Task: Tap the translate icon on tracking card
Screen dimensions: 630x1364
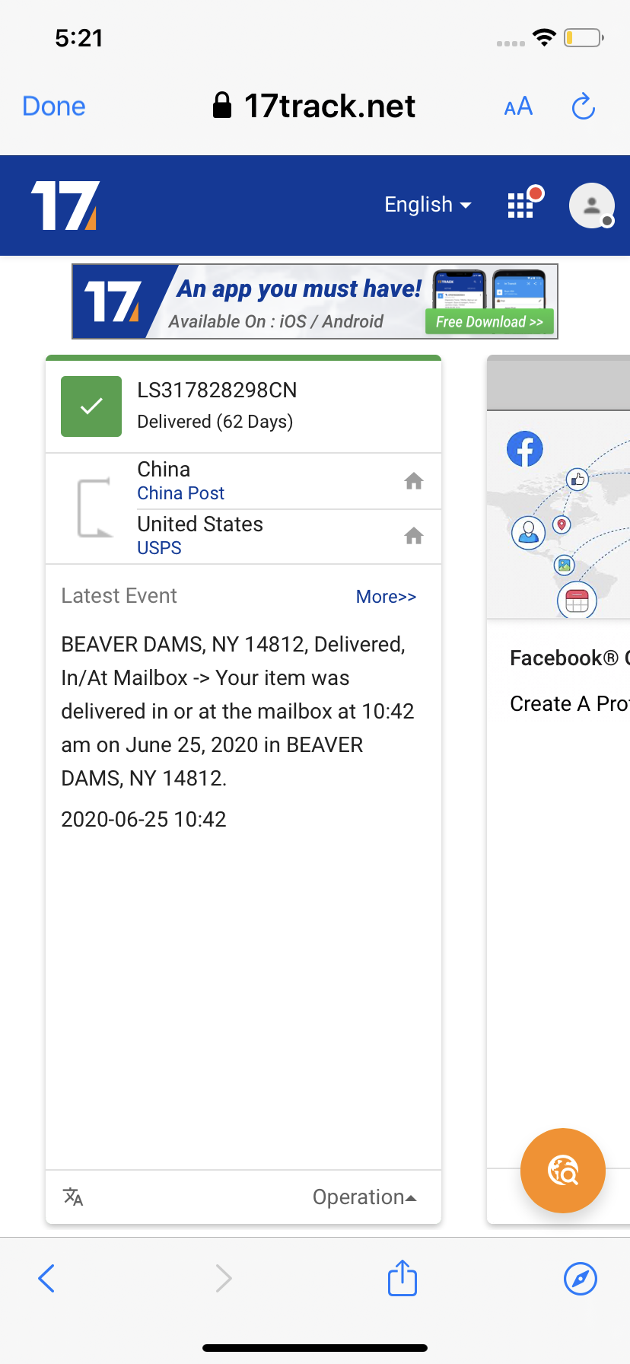Action: 73,1197
